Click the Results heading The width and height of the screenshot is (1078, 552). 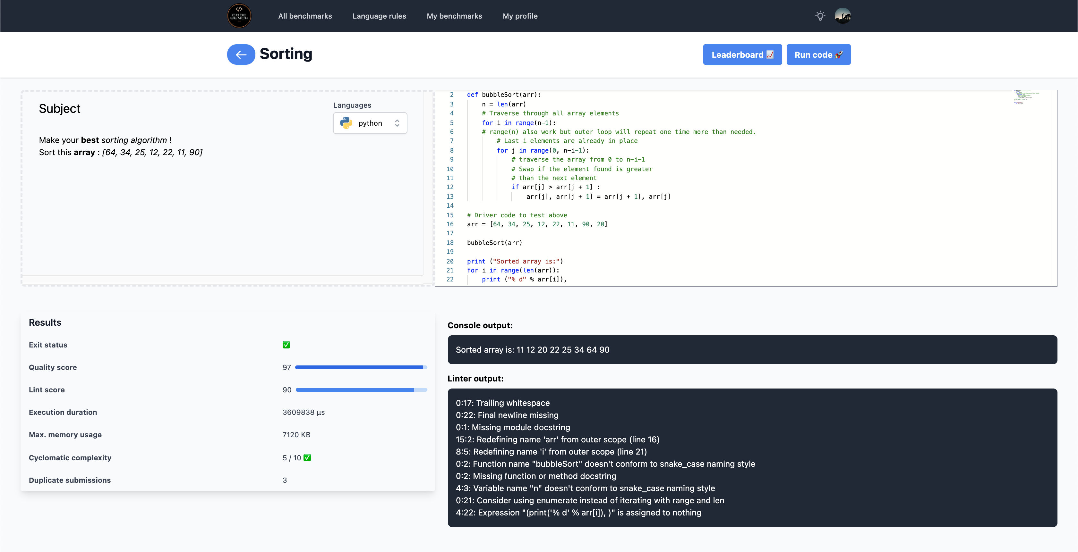(x=45, y=322)
